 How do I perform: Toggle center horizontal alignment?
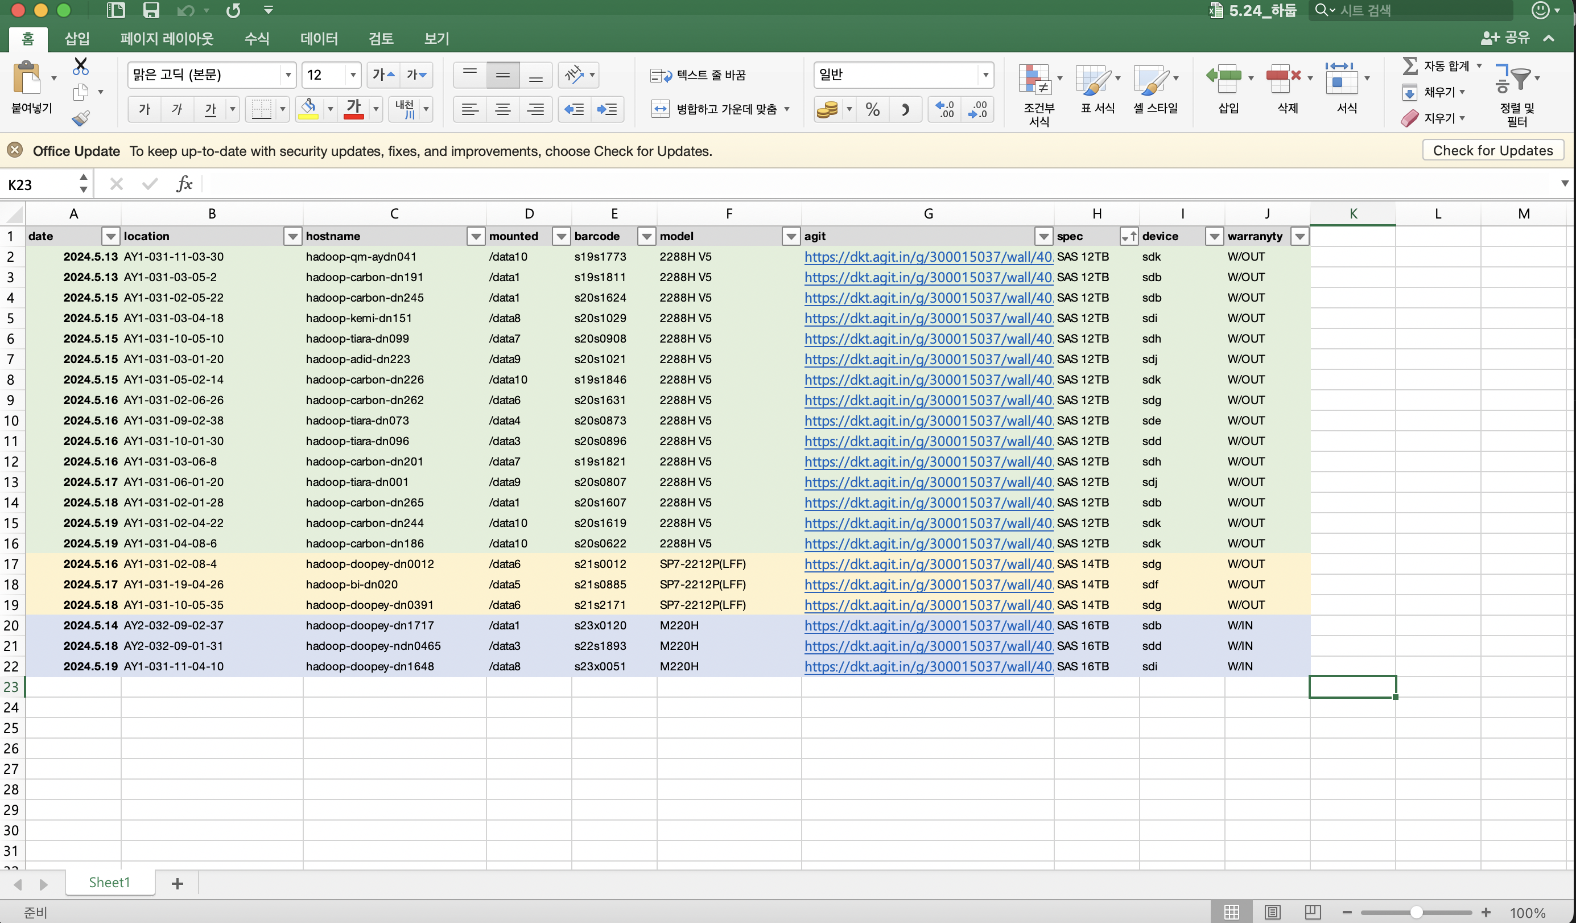[x=503, y=109]
